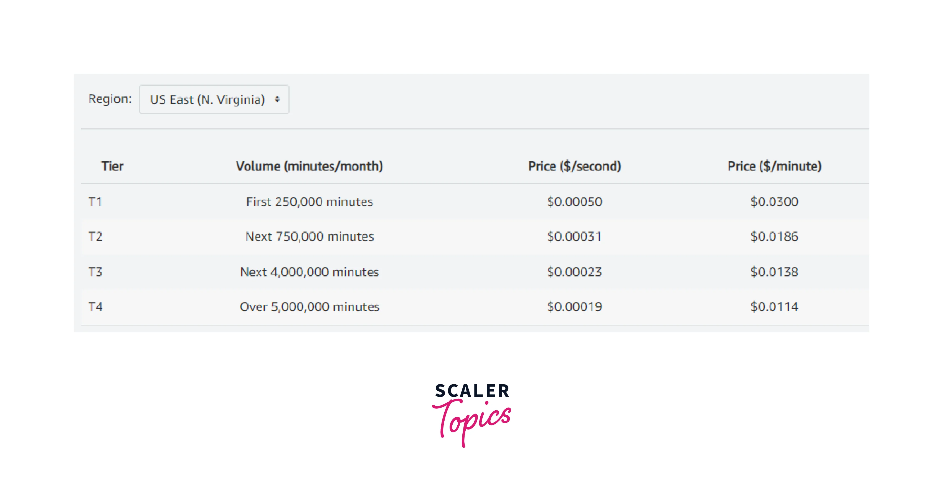The width and height of the screenshot is (943, 501).
Task: Click the up-down arrow in the Region selector
Action: (277, 100)
